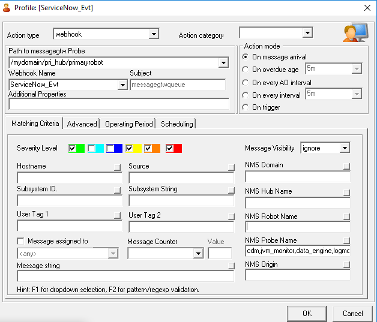The height and width of the screenshot is (322, 377).
Task: Click the Additional Properties input field
Action: coord(118,104)
